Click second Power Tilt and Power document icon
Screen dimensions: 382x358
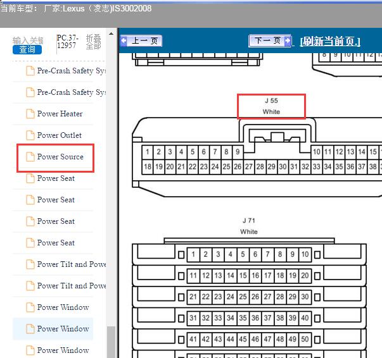[30, 286]
